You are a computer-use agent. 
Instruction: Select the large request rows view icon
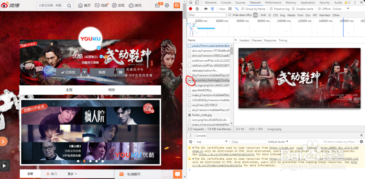230,9
